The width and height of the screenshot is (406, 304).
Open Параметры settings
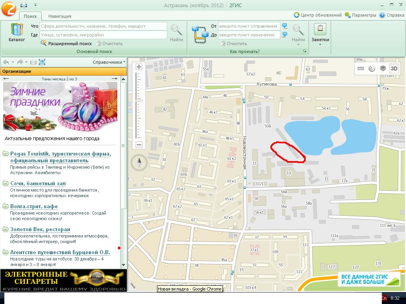point(360,15)
